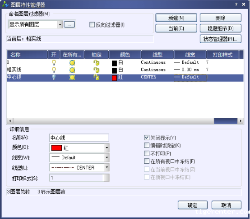250x219 pixels.
Task: Click the 取消 button
Action: tap(226, 205)
